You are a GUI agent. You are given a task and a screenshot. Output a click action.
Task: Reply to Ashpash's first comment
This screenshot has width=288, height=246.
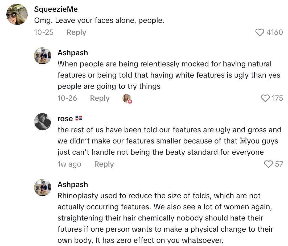(x=100, y=98)
